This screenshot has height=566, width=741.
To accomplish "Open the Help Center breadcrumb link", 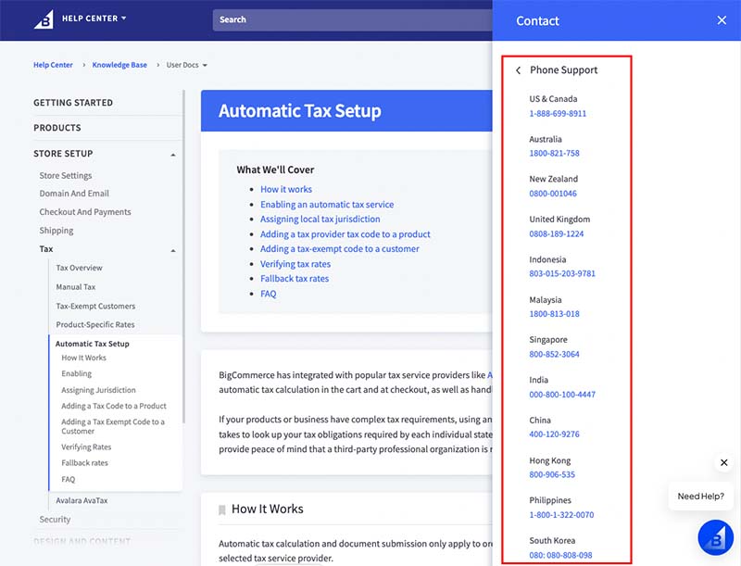I will click(53, 65).
